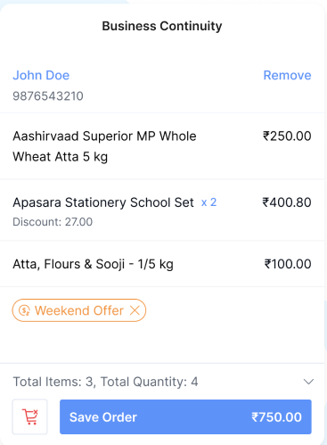Remove the Weekend Offer tag with X
327x445 pixels.
135,310
